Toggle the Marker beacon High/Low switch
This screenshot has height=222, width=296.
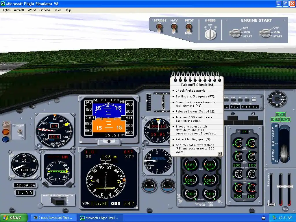(20, 132)
